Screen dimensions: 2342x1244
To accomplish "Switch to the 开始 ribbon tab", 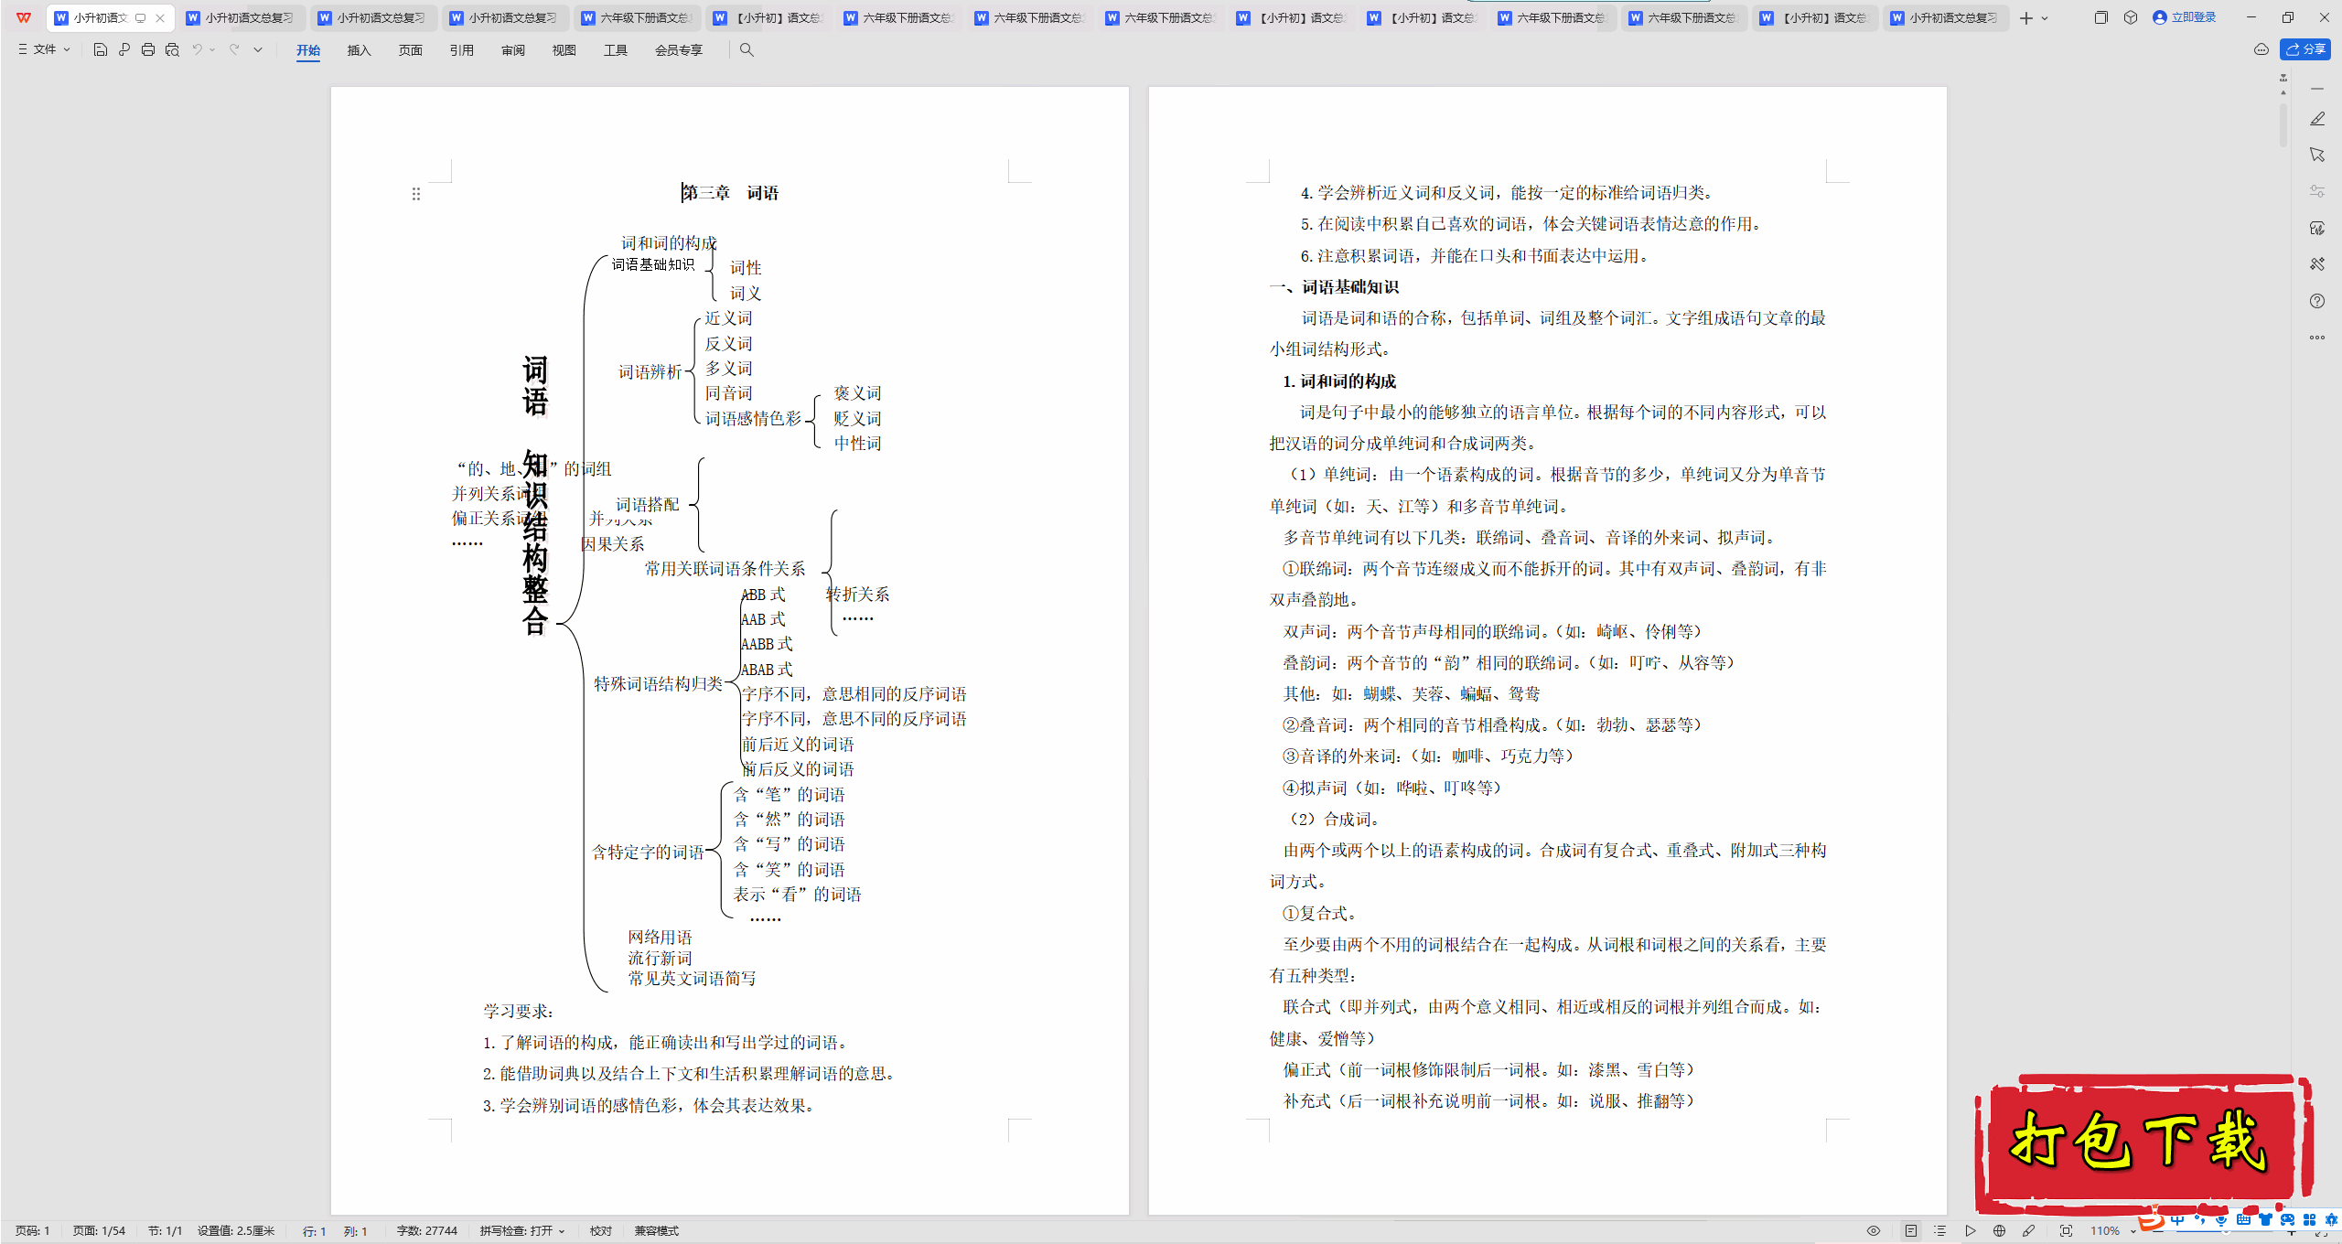I will [308, 50].
